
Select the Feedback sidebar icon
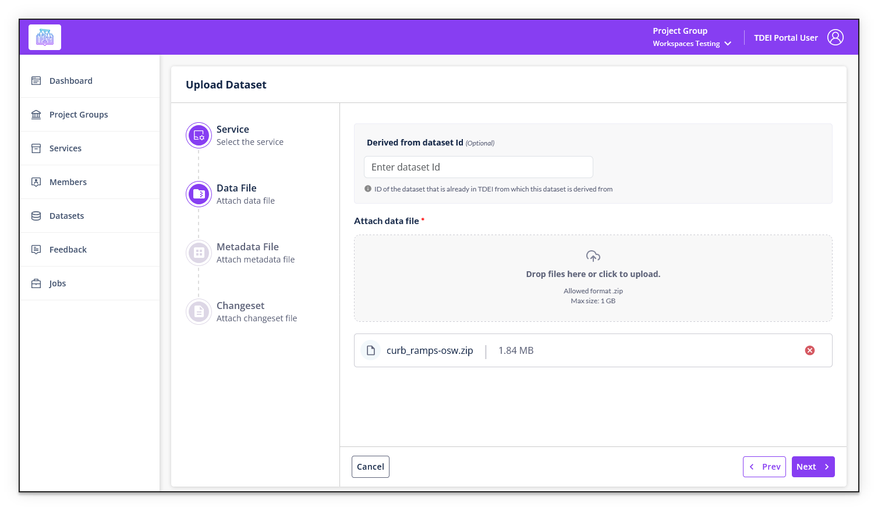pyautogui.click(x=36, y=249)
